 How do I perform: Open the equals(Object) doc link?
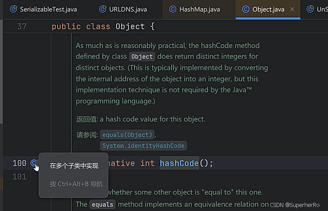pyautogui.click(x=127, y=135)
